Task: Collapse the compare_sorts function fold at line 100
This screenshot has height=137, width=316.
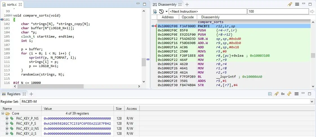Action: pos(11,15)
